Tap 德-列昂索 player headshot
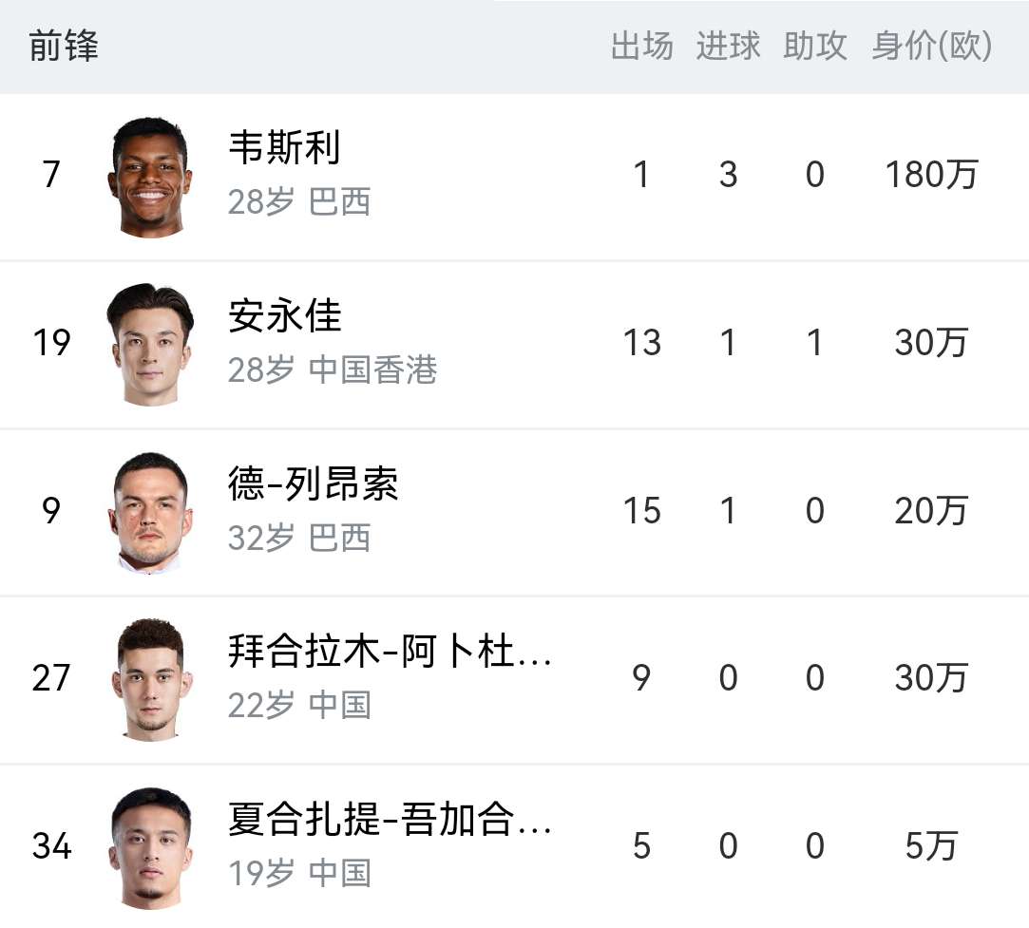The height and width of the screenshot is (928, 1029). coord(150,513)
